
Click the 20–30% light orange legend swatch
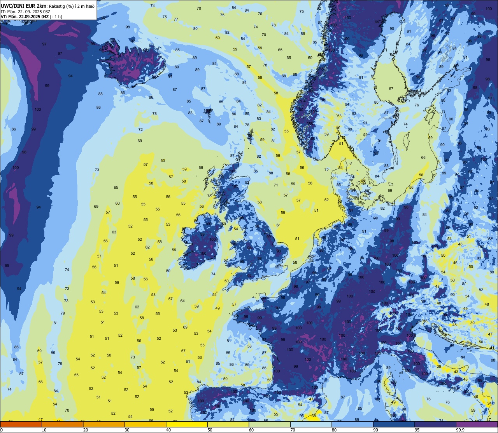[x=104, y=424]
